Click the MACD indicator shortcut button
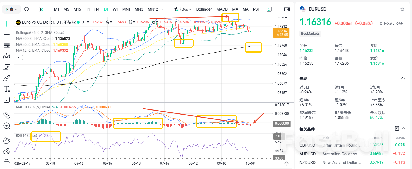Image resolution: width=412 pixels, height=169 pixels. point(222,9)
